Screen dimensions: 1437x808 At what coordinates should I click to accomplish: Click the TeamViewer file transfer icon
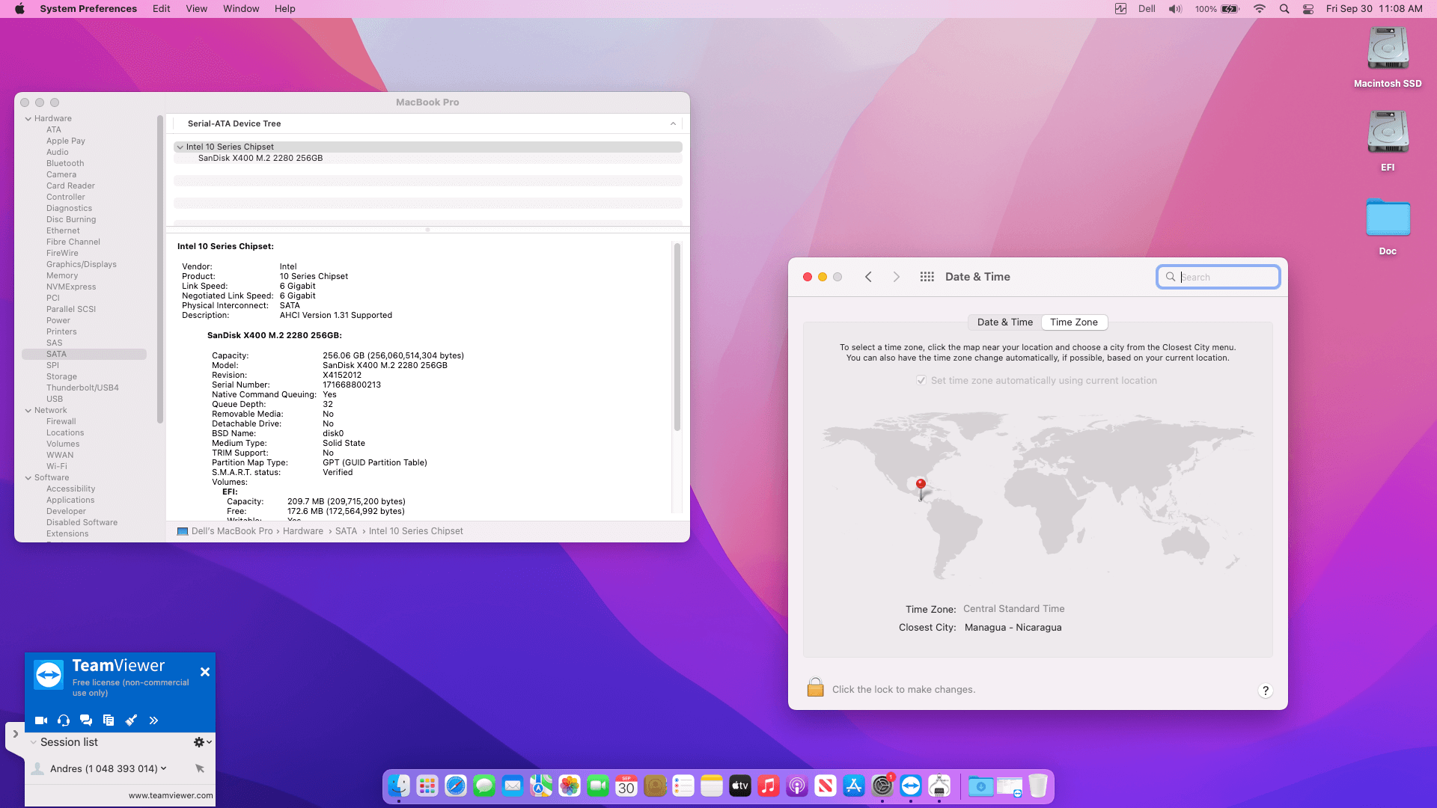click(109, 720)
